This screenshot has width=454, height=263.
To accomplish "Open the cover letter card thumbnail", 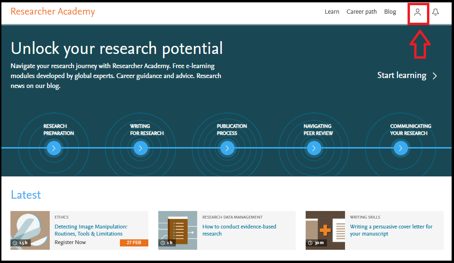I will [x=325, y=230].
